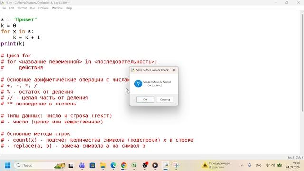Click the line s = "Привет"

[x=19, y=19]
